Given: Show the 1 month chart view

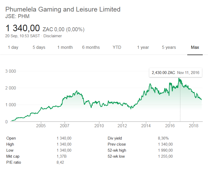Looking at the screenshot, I should tap(65, 47).
